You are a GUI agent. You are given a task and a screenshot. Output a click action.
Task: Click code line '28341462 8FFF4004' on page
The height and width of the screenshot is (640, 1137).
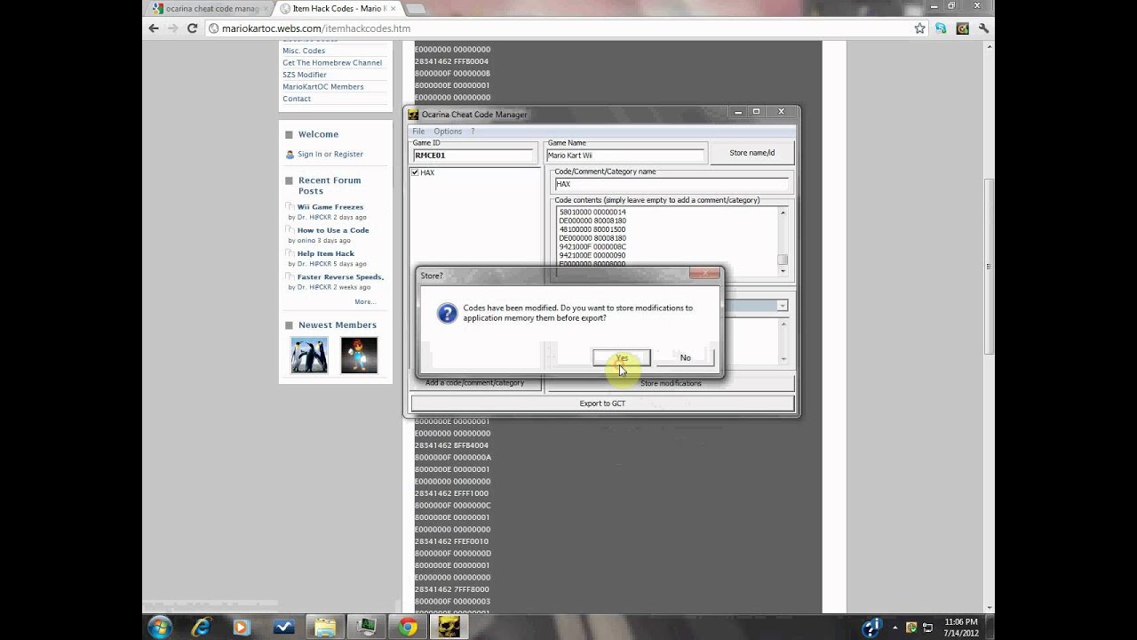coord(452,445)
